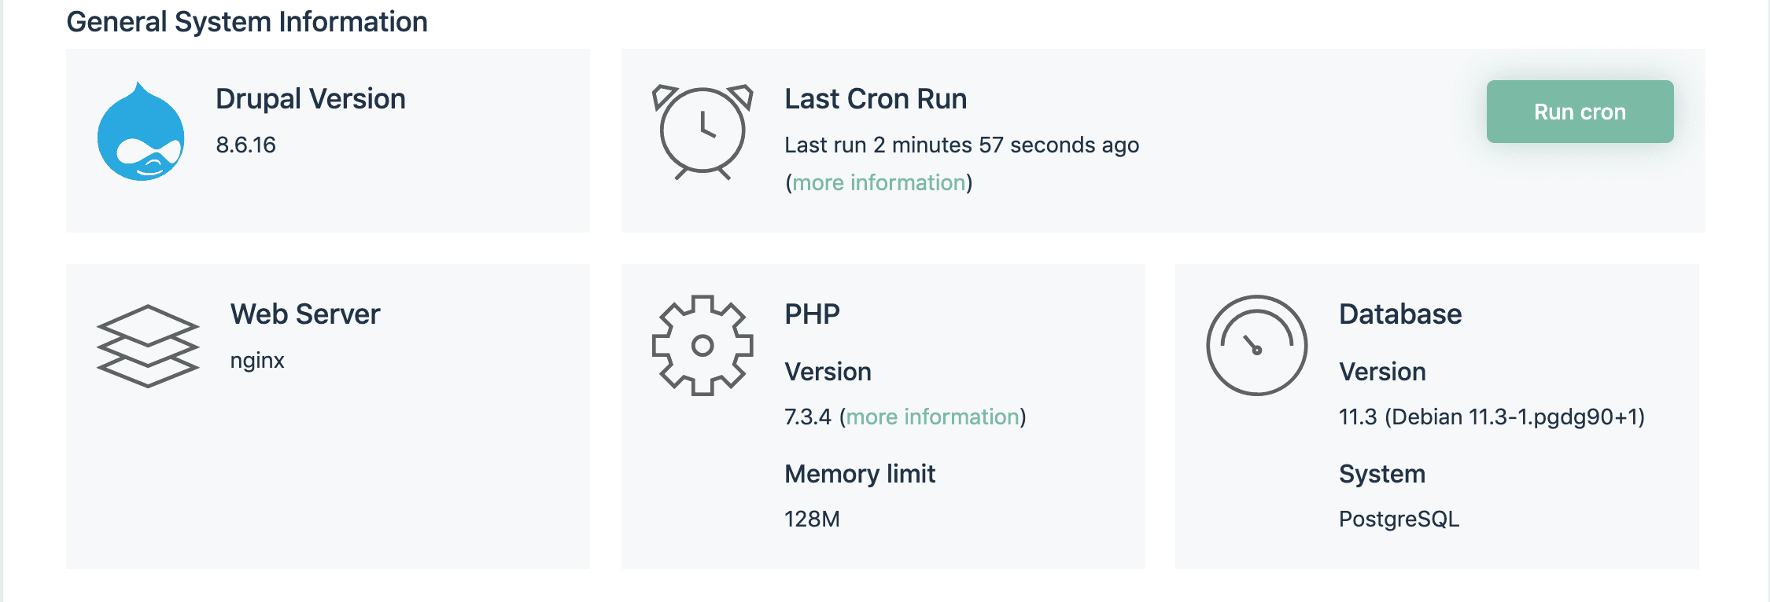
Task: Click the alarm clock cron icon
Action: pos(702,131)
